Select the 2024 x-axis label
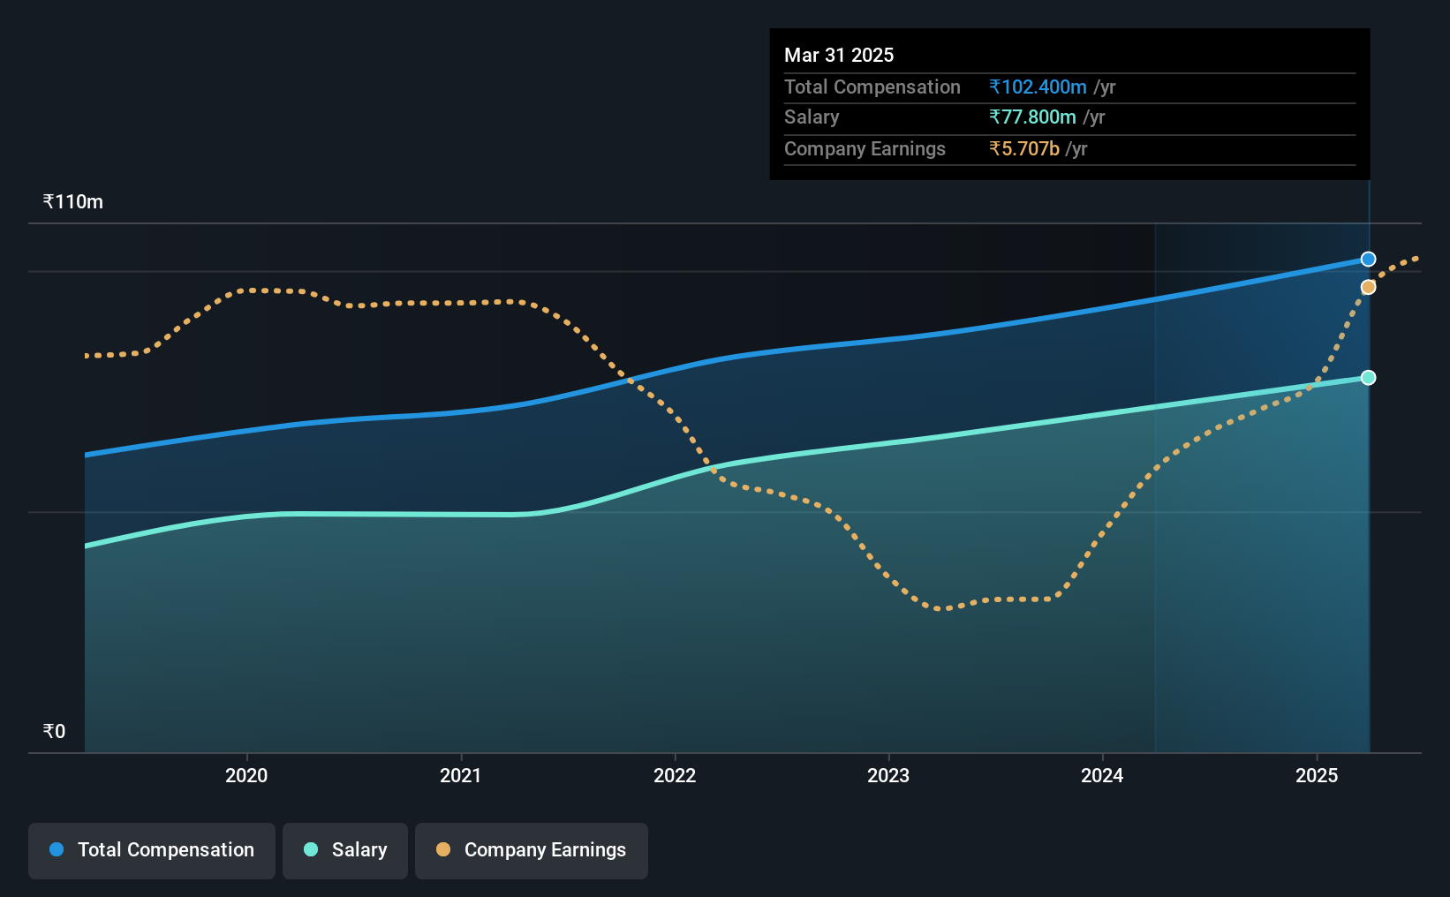1450x897 pixels. [1102, 775]
